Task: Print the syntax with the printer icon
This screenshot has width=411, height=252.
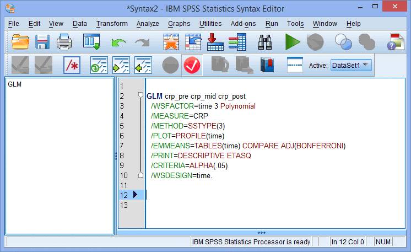Action: click(x=64, y=42)
